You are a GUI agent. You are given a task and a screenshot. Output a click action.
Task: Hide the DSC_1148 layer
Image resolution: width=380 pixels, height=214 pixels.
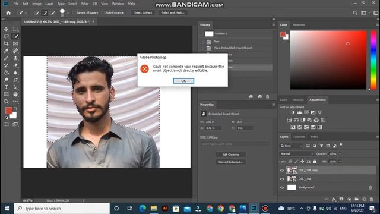(x=282, y=179)
